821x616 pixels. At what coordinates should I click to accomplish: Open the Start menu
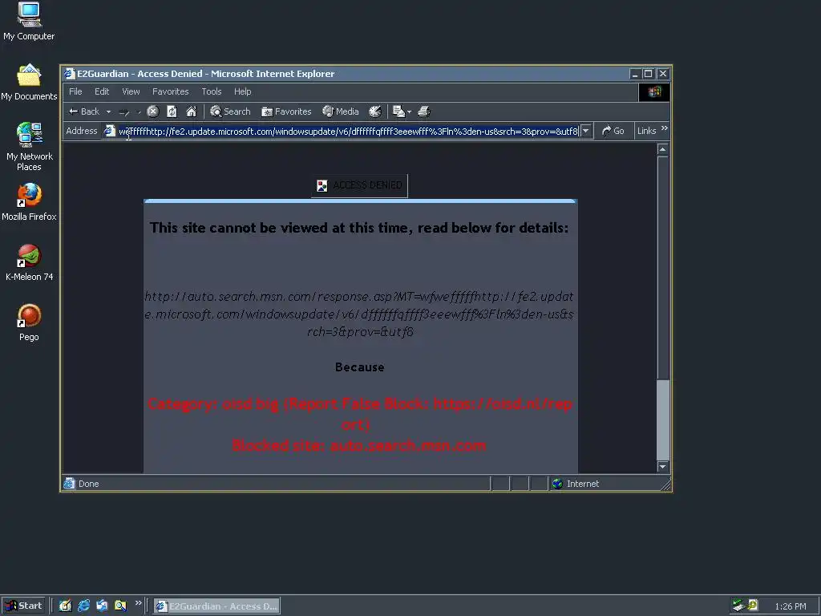(x=23, y=606)
